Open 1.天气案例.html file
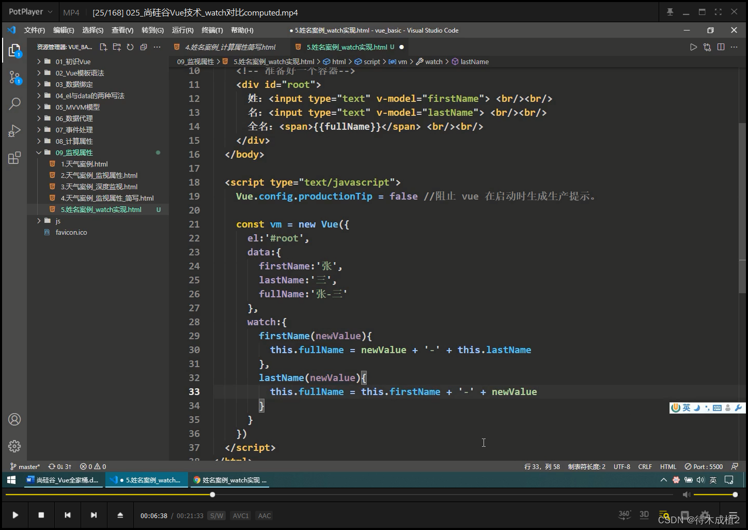Screen dimensions: 748x530 pyautogui.click(x=98, y=164)
